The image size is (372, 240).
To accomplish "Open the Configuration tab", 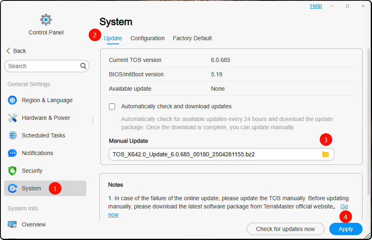I will (x=148, y=38).
